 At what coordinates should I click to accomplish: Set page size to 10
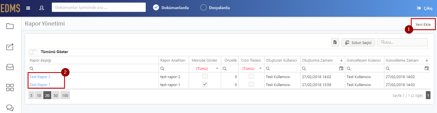point(39,95)
